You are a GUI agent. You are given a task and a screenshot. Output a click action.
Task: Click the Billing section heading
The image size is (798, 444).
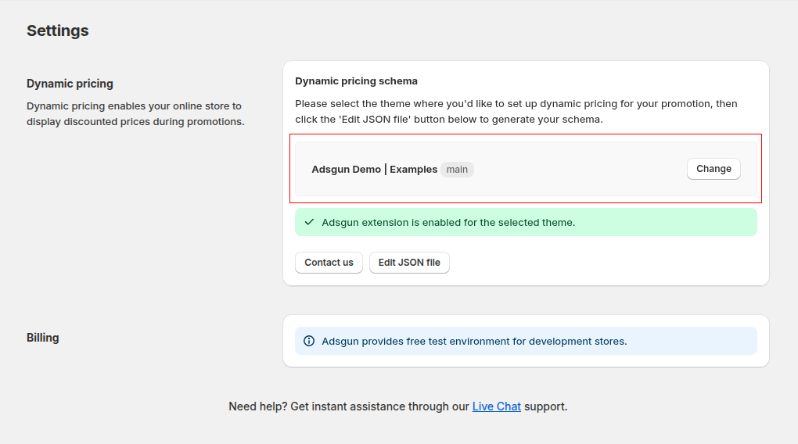pos(43,338)
